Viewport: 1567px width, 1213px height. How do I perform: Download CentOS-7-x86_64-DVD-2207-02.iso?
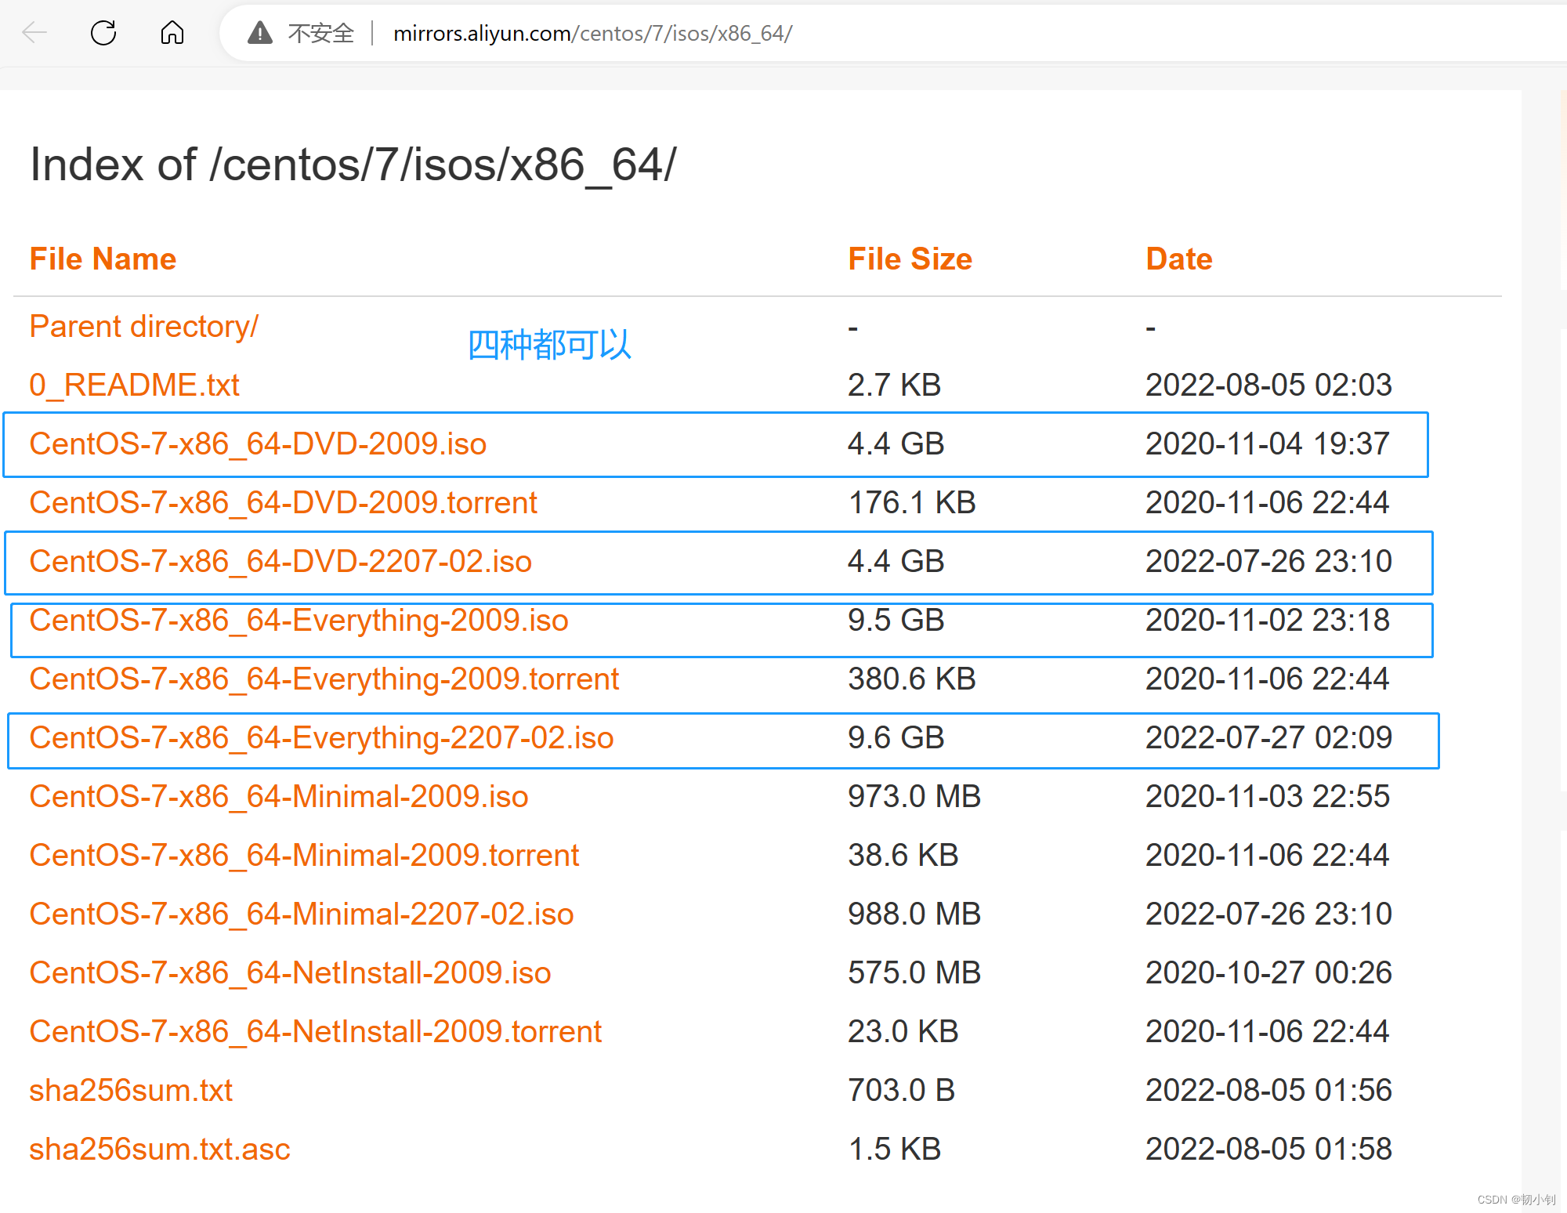coord(280,561)
